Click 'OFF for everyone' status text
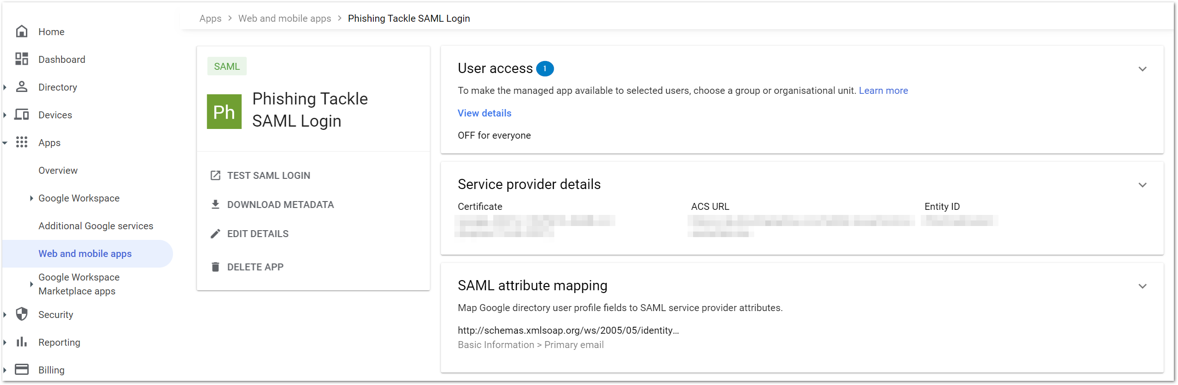Image resolution: width=1178 pixels, height=385 pixels. pos(494,135)
